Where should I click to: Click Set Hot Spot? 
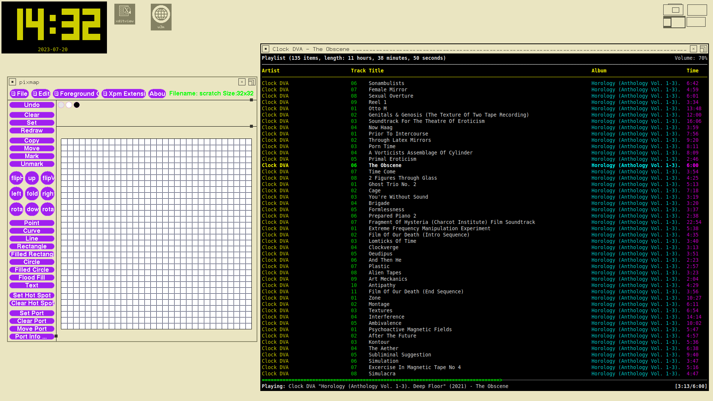[x=32, y=296]
